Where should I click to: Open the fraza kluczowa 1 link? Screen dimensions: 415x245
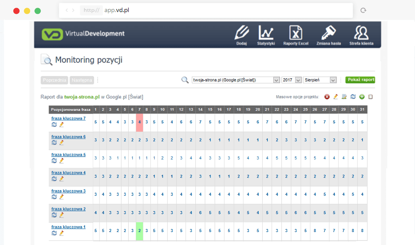tap(68, 227)
